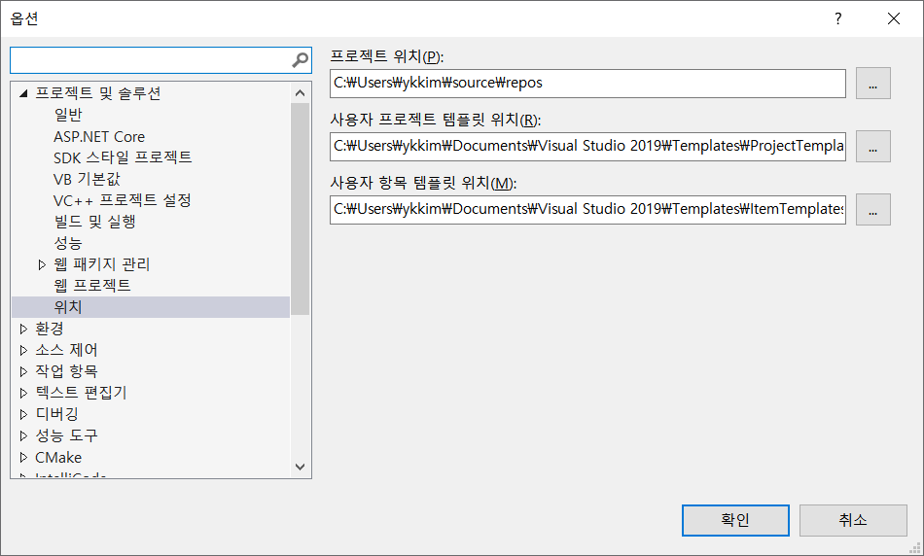Browse for 사용자 프로젝트 템플릿 위치 folder
Viewport: 924px width, 556px height.
click(x=872, y=146)
